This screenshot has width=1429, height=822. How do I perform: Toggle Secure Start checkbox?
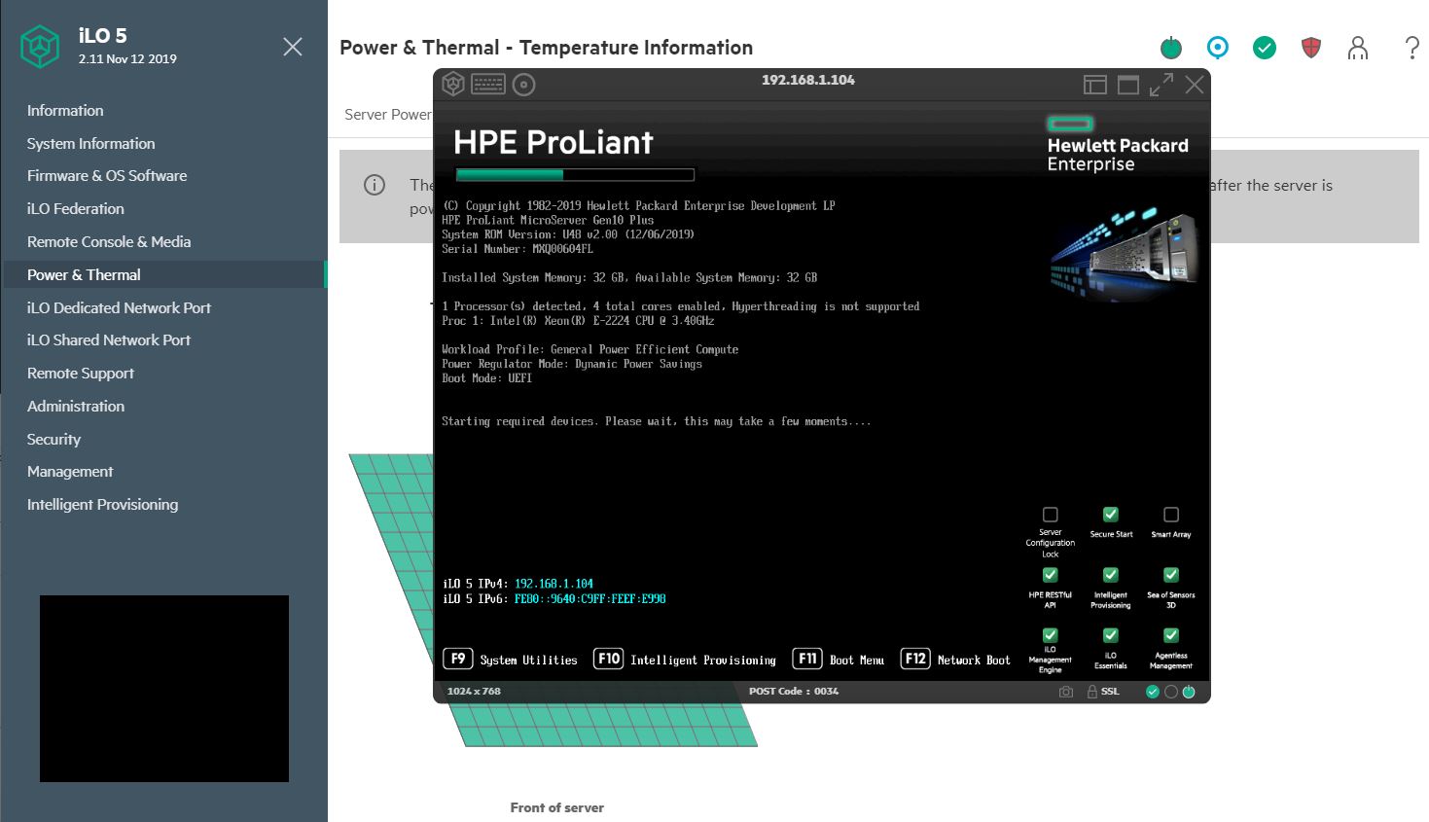(x=1111, y=515)
